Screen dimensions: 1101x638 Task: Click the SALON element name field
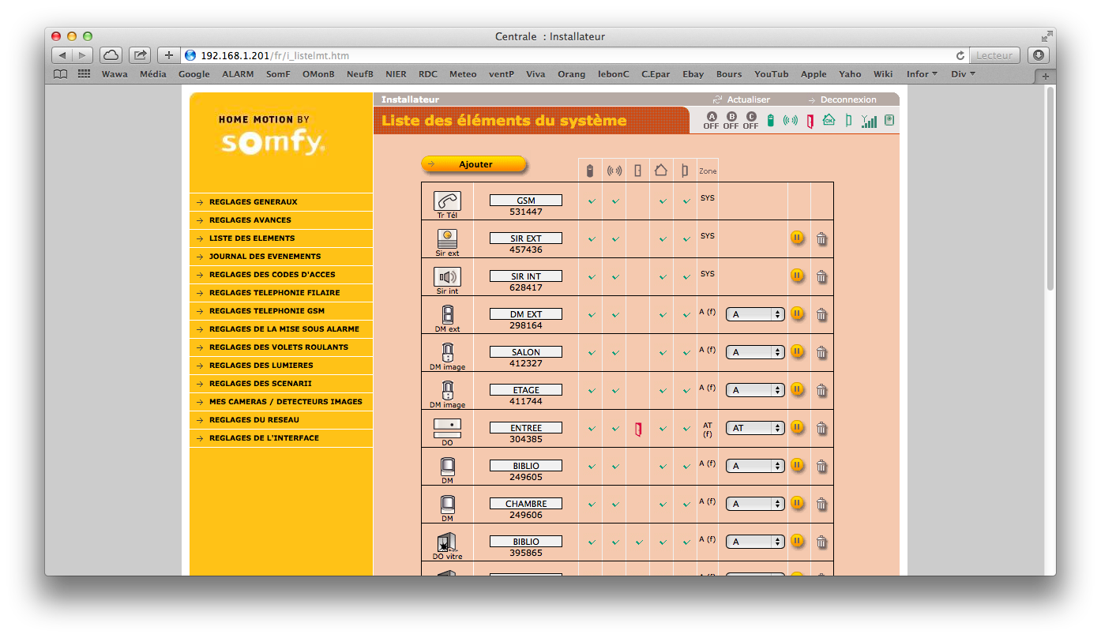525,352
